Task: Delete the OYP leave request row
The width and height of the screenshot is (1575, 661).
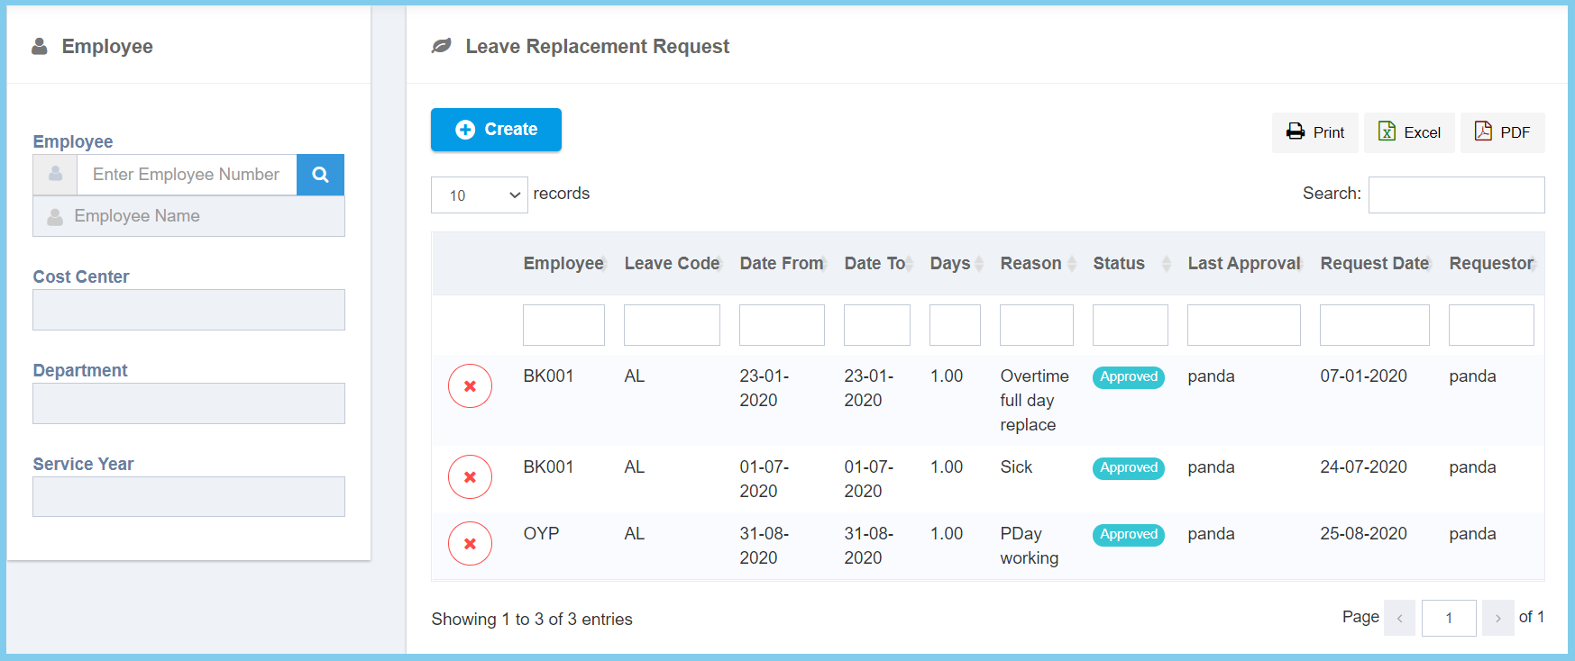Action: point(470,544)
